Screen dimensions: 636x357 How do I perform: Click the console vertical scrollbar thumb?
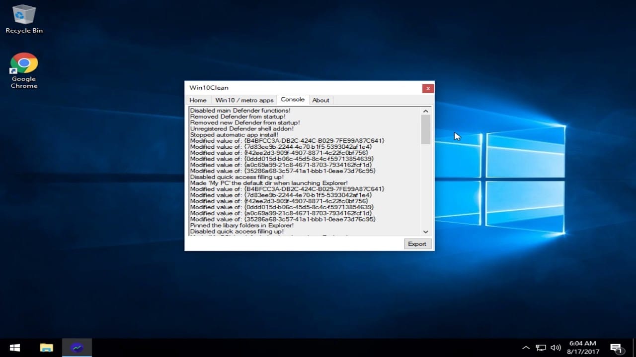[x=426, y=129]
